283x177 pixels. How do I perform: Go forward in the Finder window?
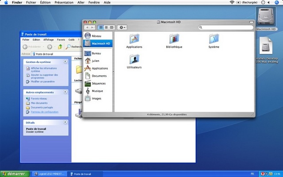[x=92, y=27]
